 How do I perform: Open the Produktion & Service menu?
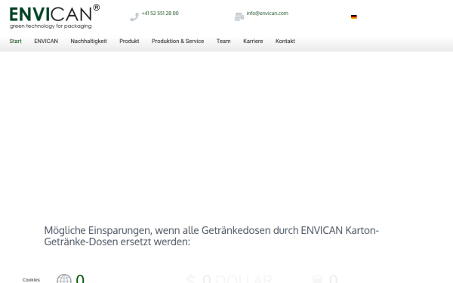pyautogui.click(x=177, y=41)
